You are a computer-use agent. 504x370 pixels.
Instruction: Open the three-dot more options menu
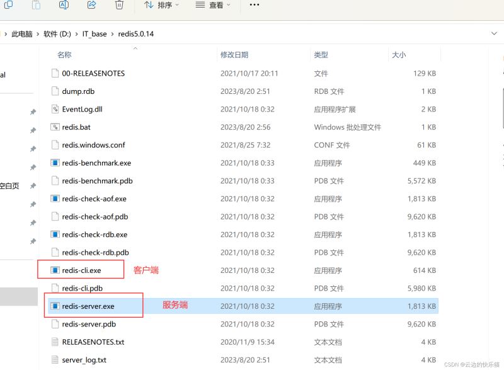(255, 5)
